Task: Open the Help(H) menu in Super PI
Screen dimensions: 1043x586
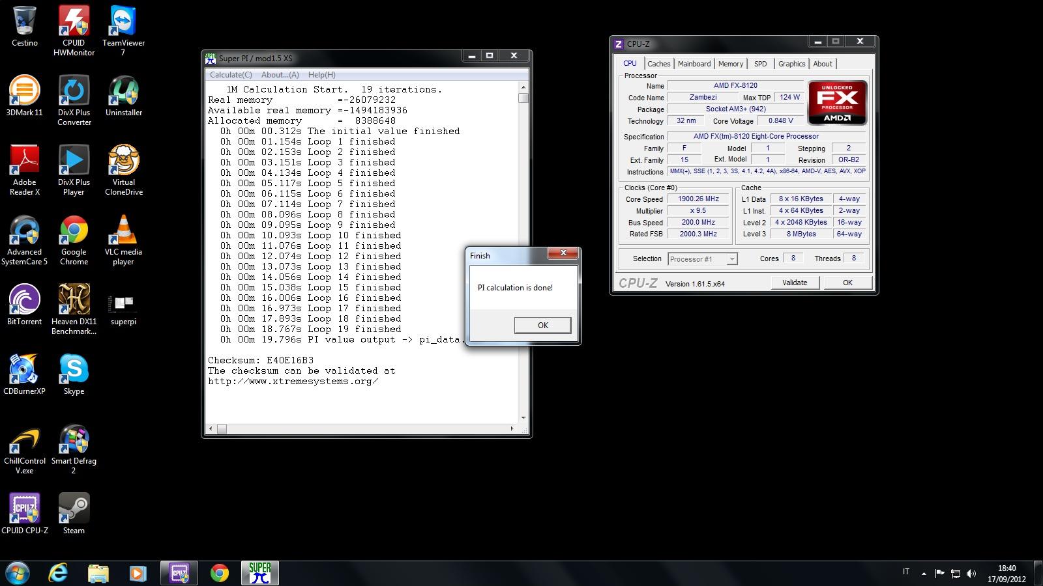Action: [321, 75]
